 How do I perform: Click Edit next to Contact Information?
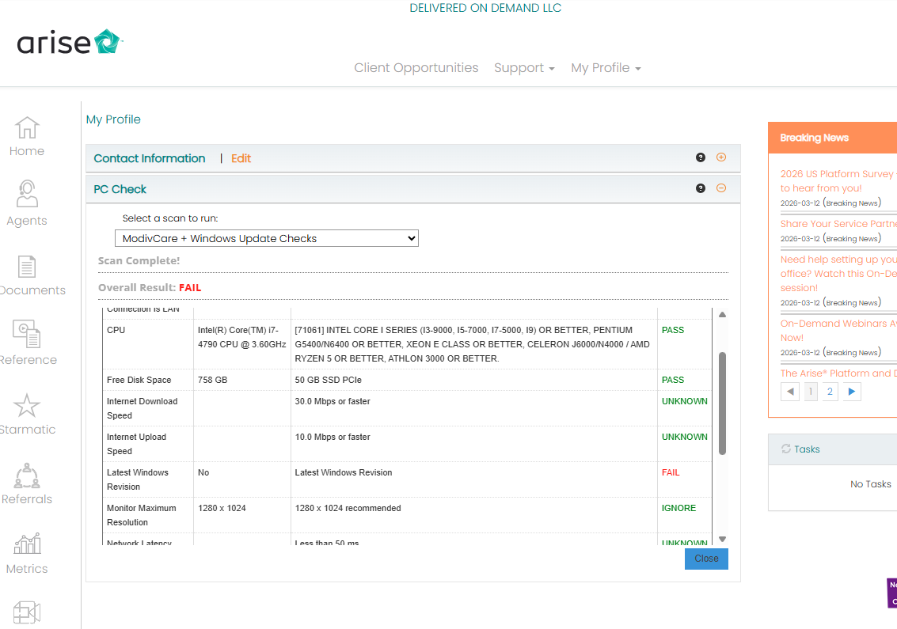tap(241, 158)
